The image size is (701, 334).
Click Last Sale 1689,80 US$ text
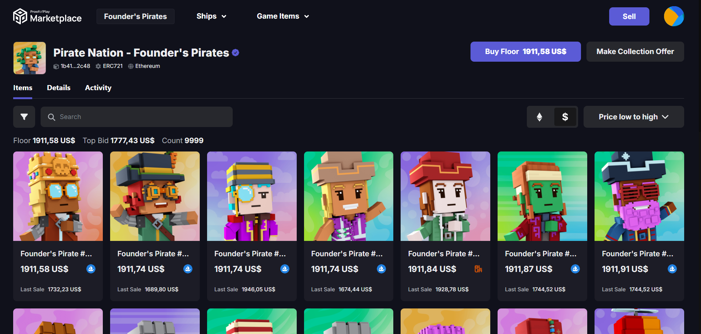(148, 289)
